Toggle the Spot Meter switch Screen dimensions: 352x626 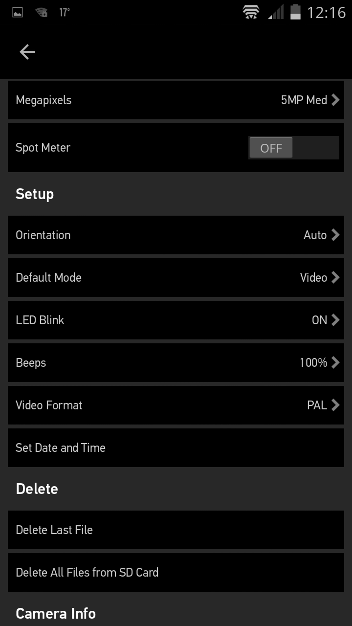coord(293,148)
